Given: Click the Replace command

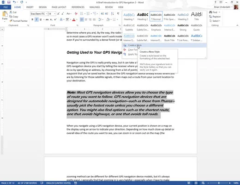Looking at the screenshot, I should [x=215, y=17].
